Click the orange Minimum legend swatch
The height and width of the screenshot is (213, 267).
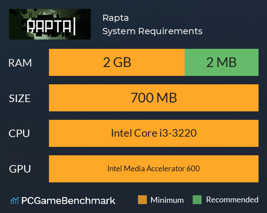pos(142,200)
